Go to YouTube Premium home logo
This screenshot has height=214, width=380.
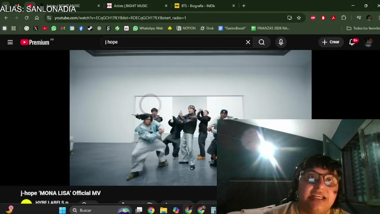35,42
